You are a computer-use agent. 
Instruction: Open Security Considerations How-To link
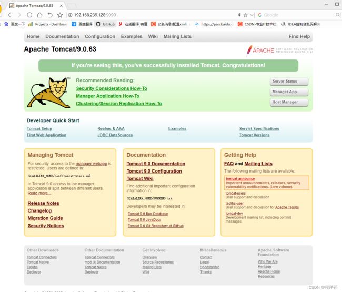point(112,88)
